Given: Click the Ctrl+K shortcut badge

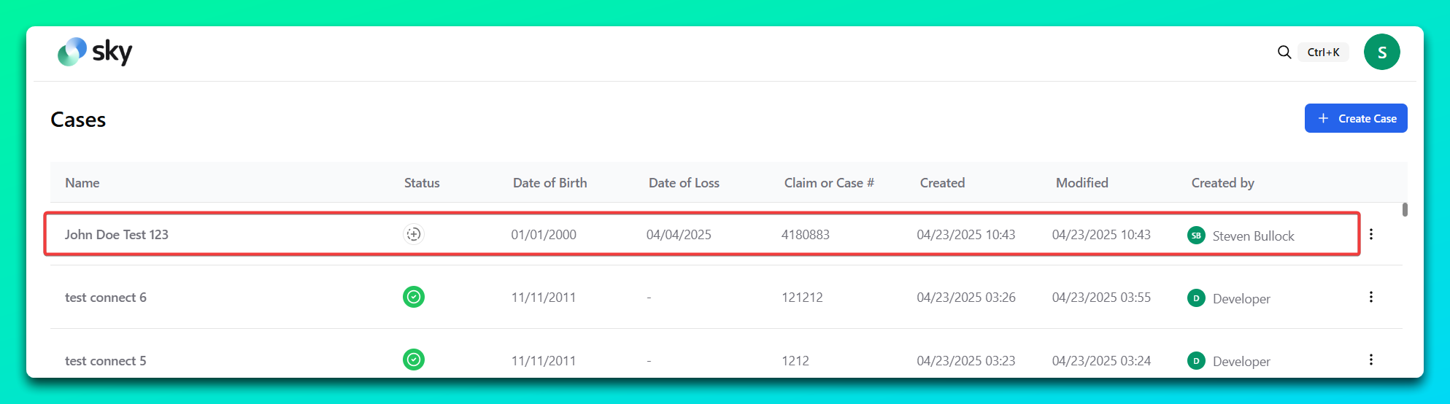Looking at the screenshot, I should [x=1323, y=53].
